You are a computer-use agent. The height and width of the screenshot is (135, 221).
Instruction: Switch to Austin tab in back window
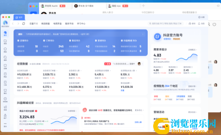tap(55, 6)
